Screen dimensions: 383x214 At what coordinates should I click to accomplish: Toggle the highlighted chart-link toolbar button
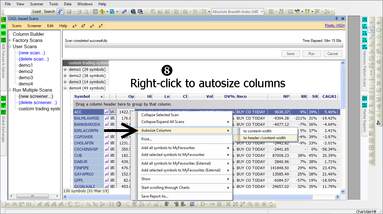60,12
